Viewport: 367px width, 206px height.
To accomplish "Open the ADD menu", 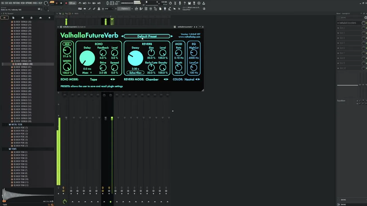I will (x=11, y=3).
